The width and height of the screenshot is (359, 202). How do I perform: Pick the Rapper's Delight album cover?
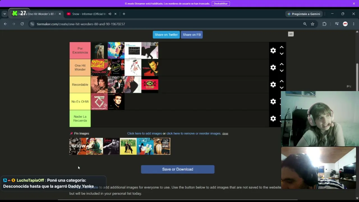[x=99, y=68]
